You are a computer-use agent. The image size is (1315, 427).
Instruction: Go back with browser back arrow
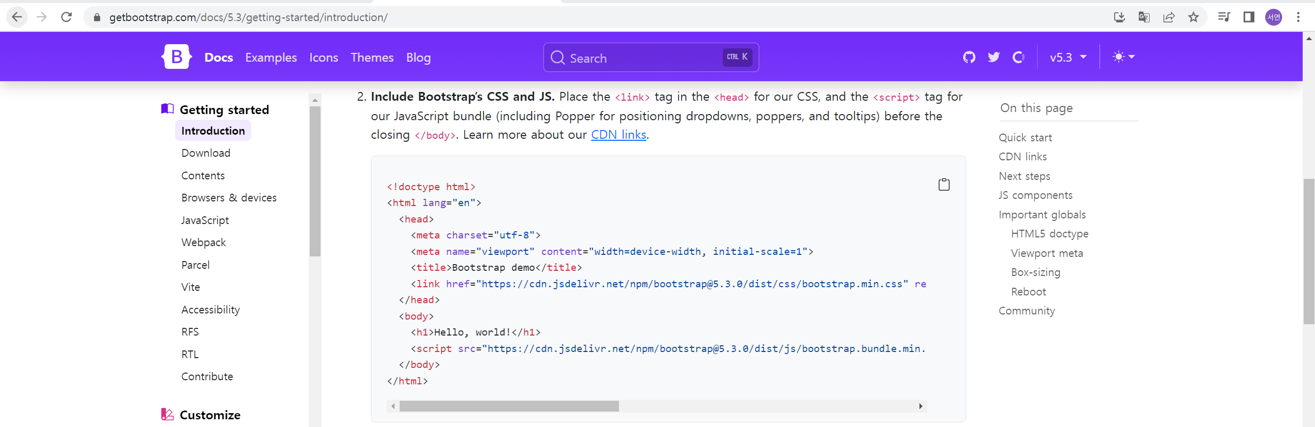pyautogui.click(x=17, y=17)
